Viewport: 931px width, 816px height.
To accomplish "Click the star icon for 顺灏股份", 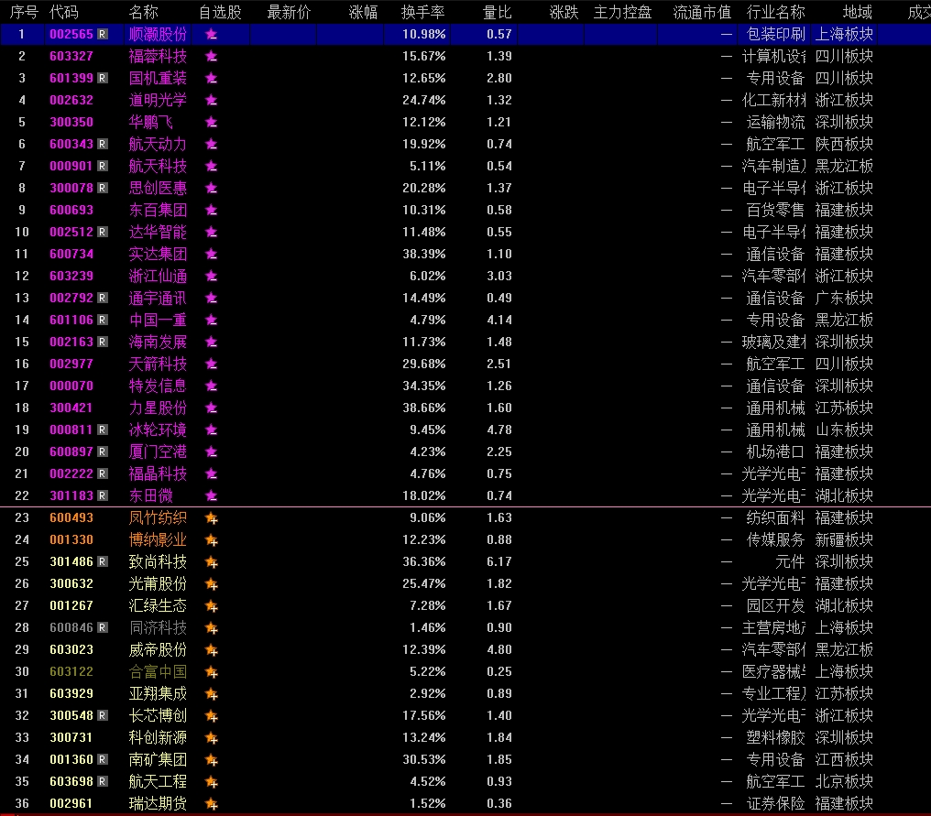I will (211, 35).
